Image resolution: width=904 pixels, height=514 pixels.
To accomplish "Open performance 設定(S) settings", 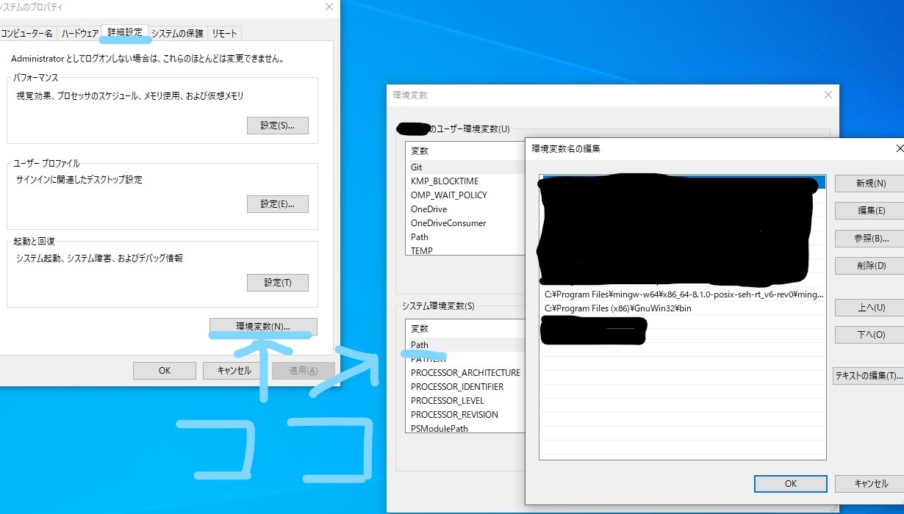I will [278, 125].
